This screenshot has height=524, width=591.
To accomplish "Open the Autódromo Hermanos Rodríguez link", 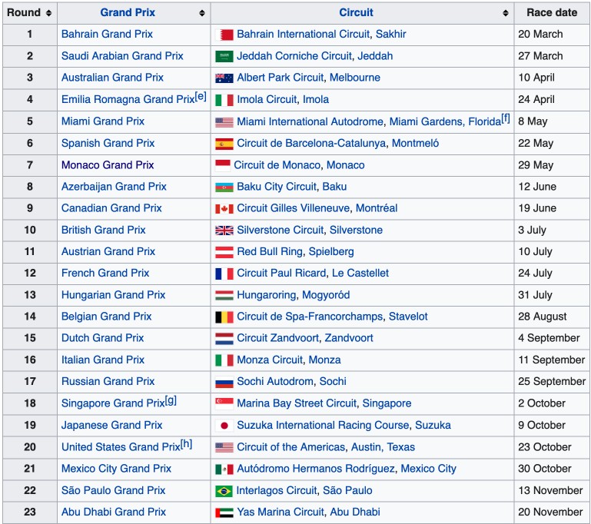I will click(315, 469).
